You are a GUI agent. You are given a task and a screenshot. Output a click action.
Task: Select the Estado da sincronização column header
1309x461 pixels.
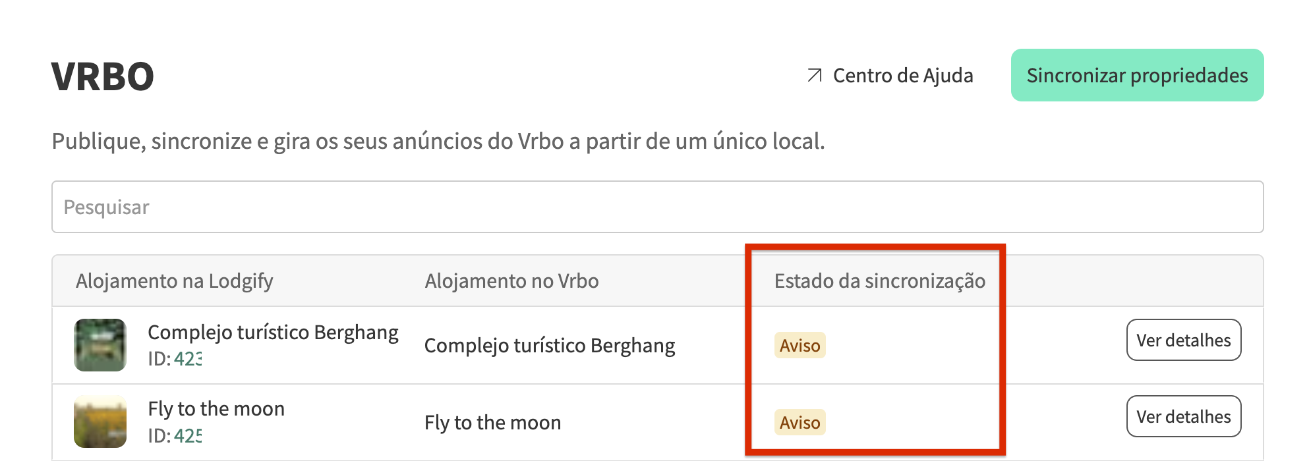point(879,281)
